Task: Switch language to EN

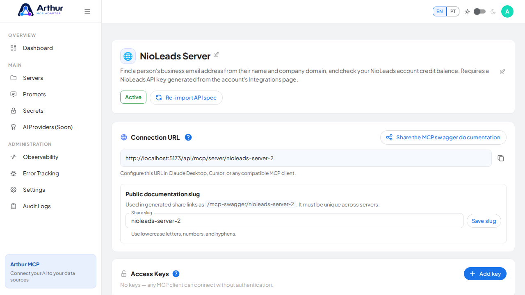Action: pos(440,11)
